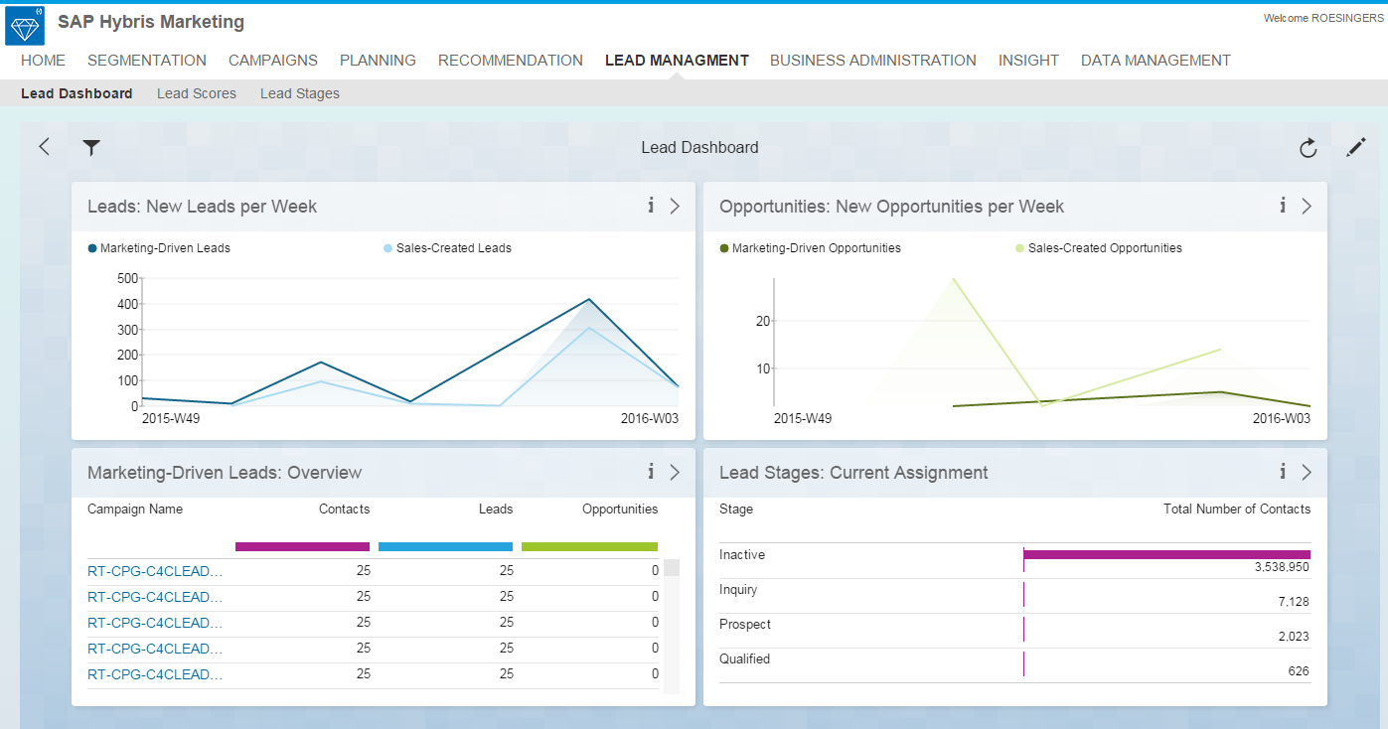The height and width of the screenshot is (729, 1388).
Task: Select the Qualified stage row
Action: (1014, 665)
